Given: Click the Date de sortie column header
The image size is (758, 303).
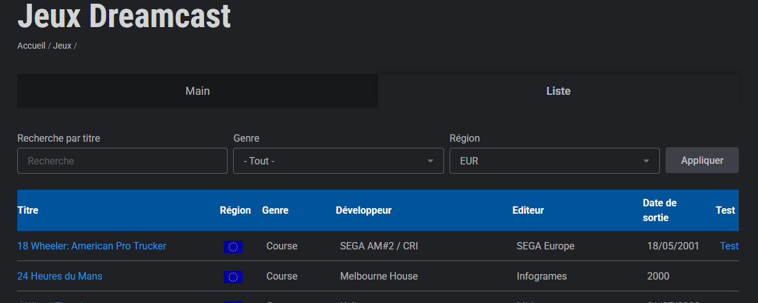Looking at the screenshot, I should pyautogui.click(x=659, y=210).
